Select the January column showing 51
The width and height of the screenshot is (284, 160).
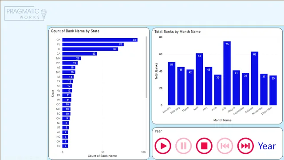[172, 84]
